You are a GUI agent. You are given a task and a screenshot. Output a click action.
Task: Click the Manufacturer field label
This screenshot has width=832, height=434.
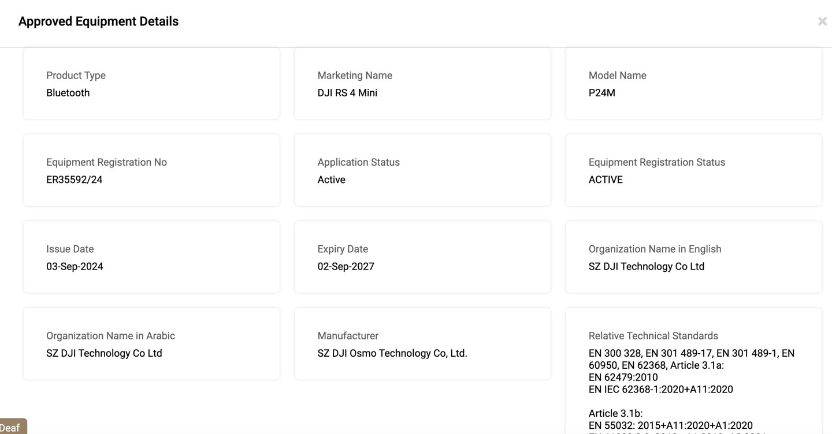348,336
